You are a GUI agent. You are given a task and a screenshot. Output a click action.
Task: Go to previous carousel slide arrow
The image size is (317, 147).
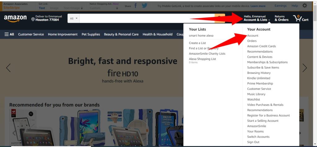8,68
